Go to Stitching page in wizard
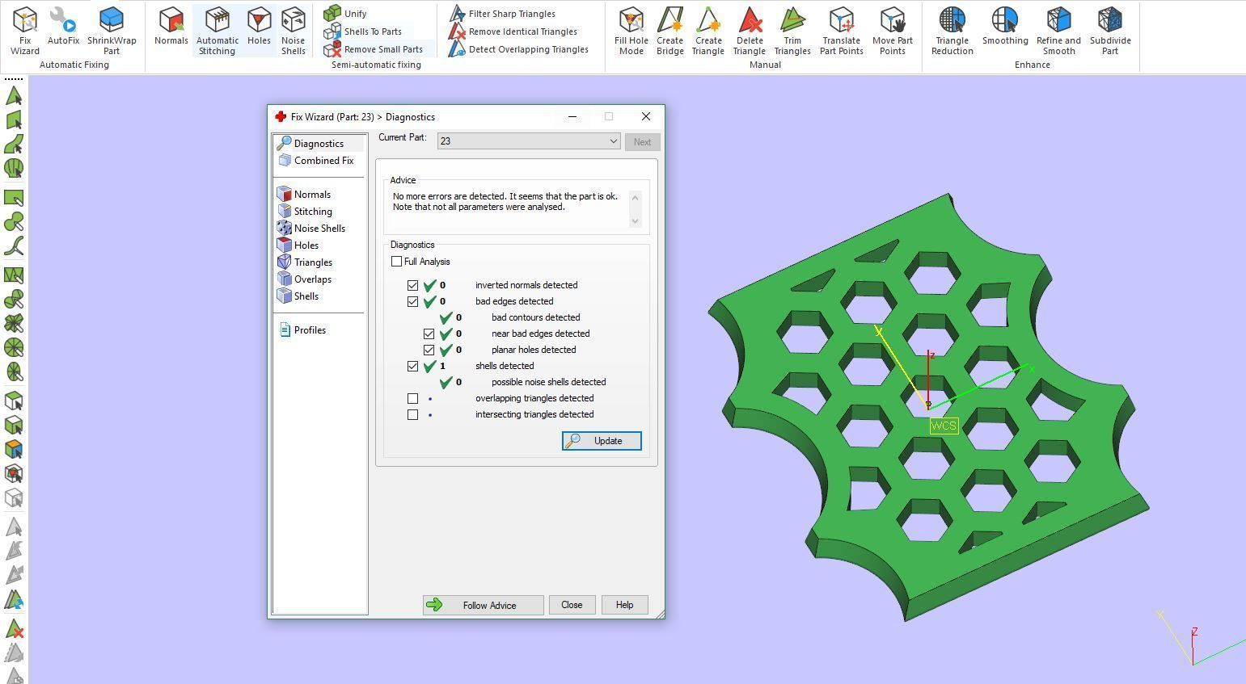This screenshot has height=684, width=1246. point(313,212)
